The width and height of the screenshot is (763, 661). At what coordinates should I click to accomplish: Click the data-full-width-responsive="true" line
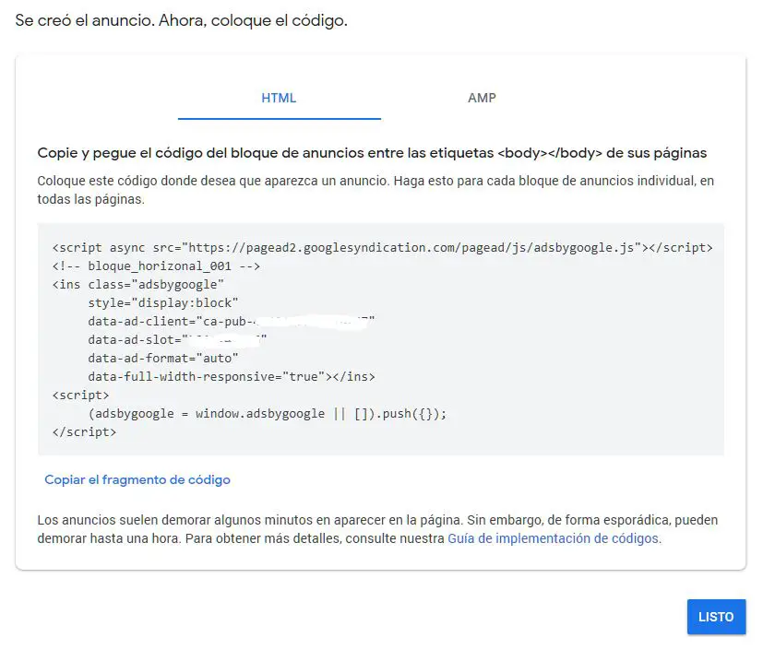pos(232,377)
